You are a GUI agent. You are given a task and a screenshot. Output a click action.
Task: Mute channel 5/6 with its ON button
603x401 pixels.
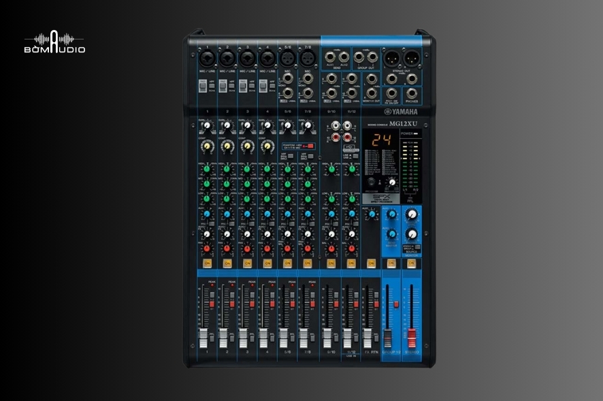point(287,263)
